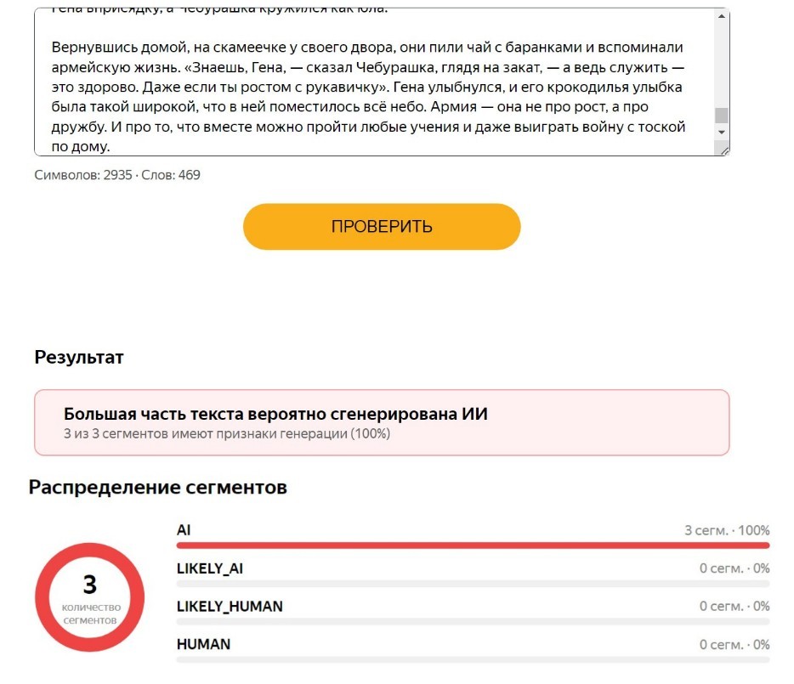794x684 pixels.
Task: Click the textarea scroll up arrow
Action: click(721, 16)
